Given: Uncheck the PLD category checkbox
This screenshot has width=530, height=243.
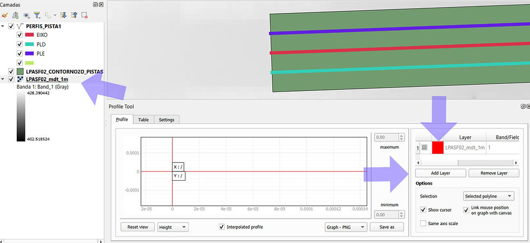Looking at the screenshot, I should (19, 44).
